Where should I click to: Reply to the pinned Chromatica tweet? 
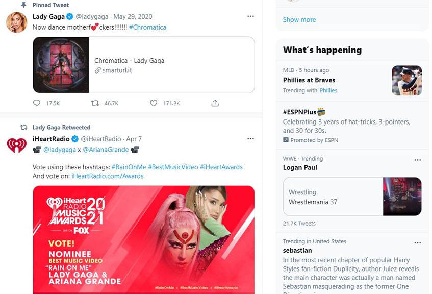pyautogui.click(x=37, y=103)
